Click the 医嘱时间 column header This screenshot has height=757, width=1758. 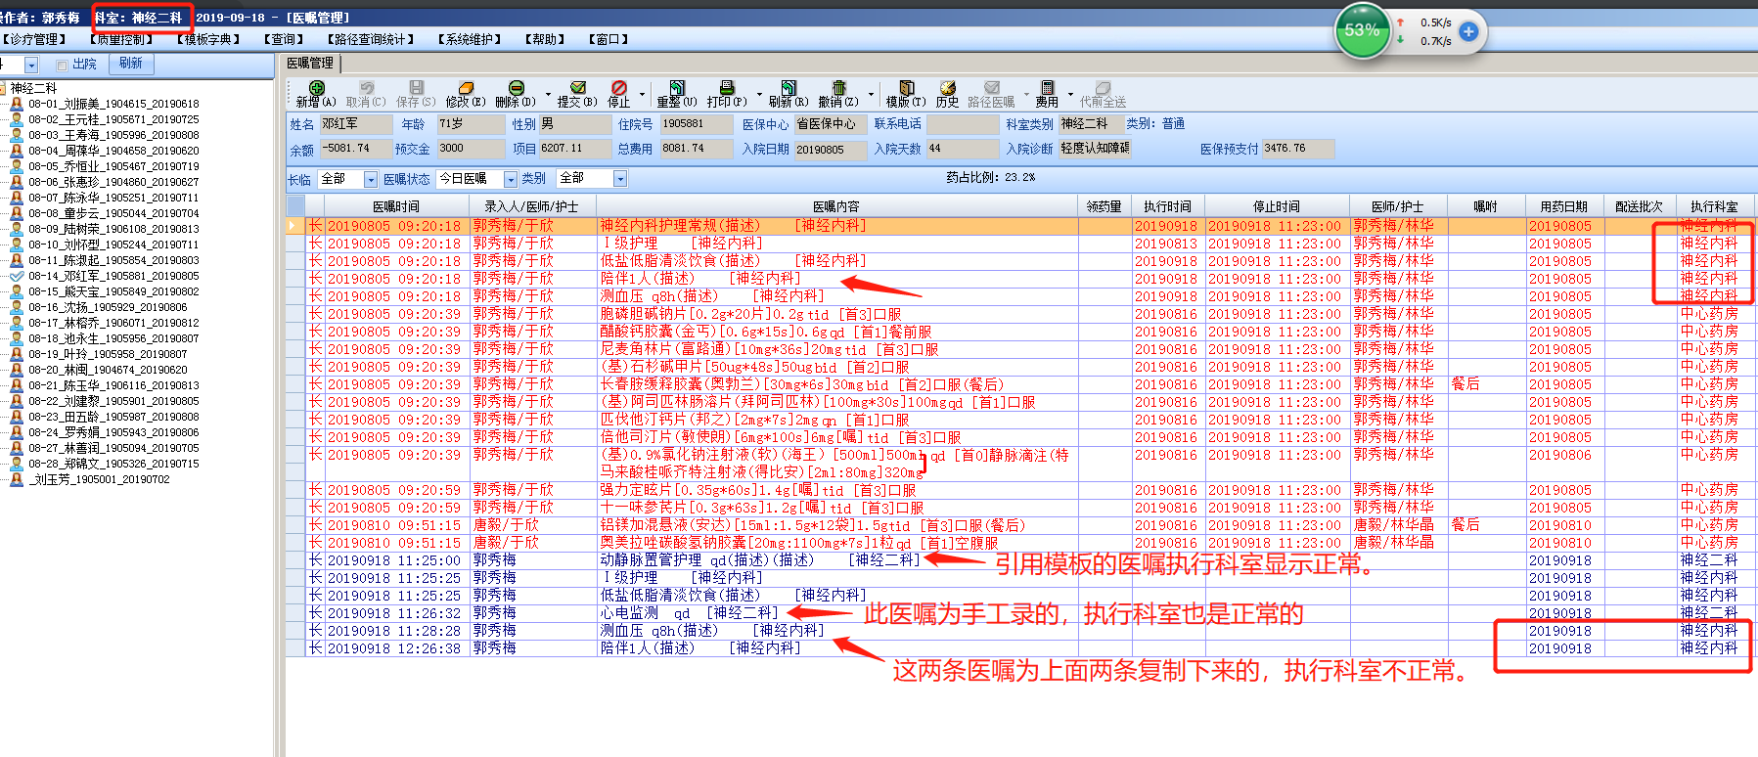pos(395,206)
